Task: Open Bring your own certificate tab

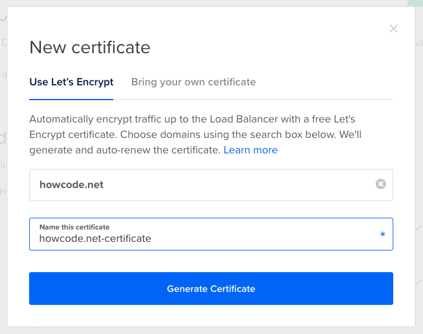Action: point(193,82)
